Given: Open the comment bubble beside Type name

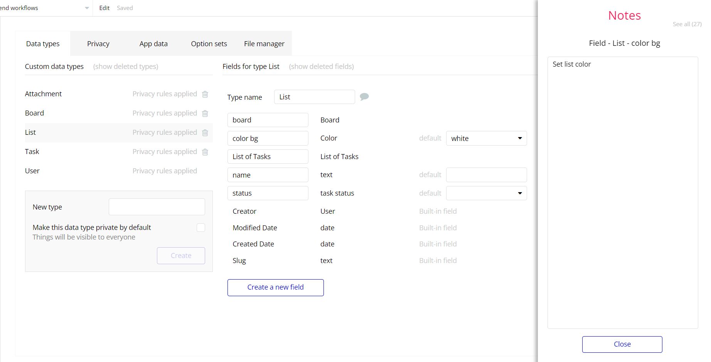Looking at the screenshot, I should click(x=364, y=97).
